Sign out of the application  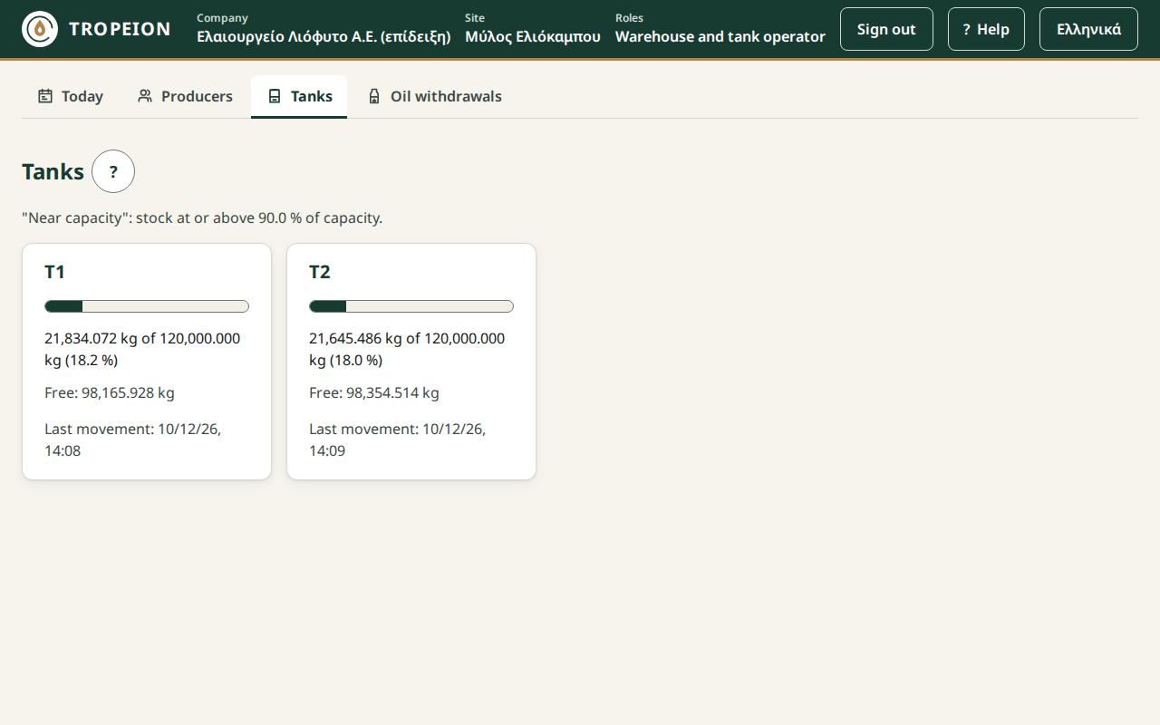pyautogui.click(x=886, y=29)
